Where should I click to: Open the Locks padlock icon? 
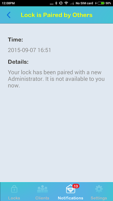click(14, 189)
